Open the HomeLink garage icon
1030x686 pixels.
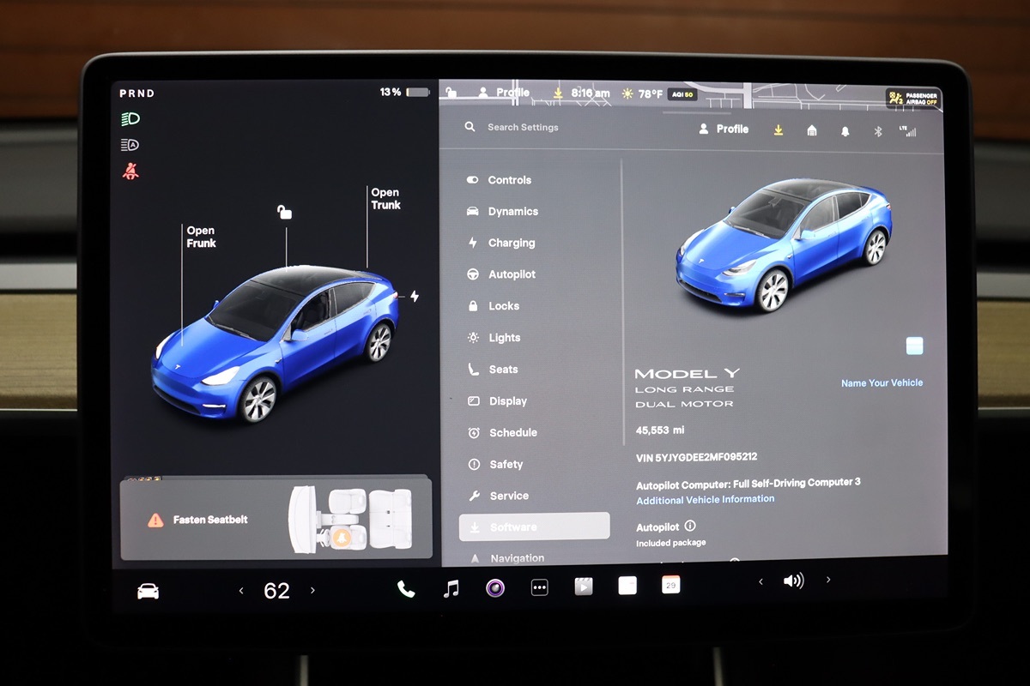point(812,130)
